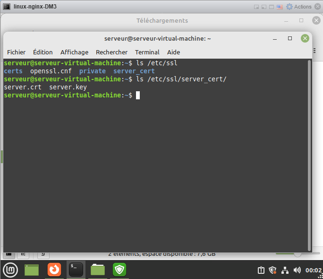Open the Aide help menu
Viewport: 323px width, 279px height.
[x=173, y=52]
